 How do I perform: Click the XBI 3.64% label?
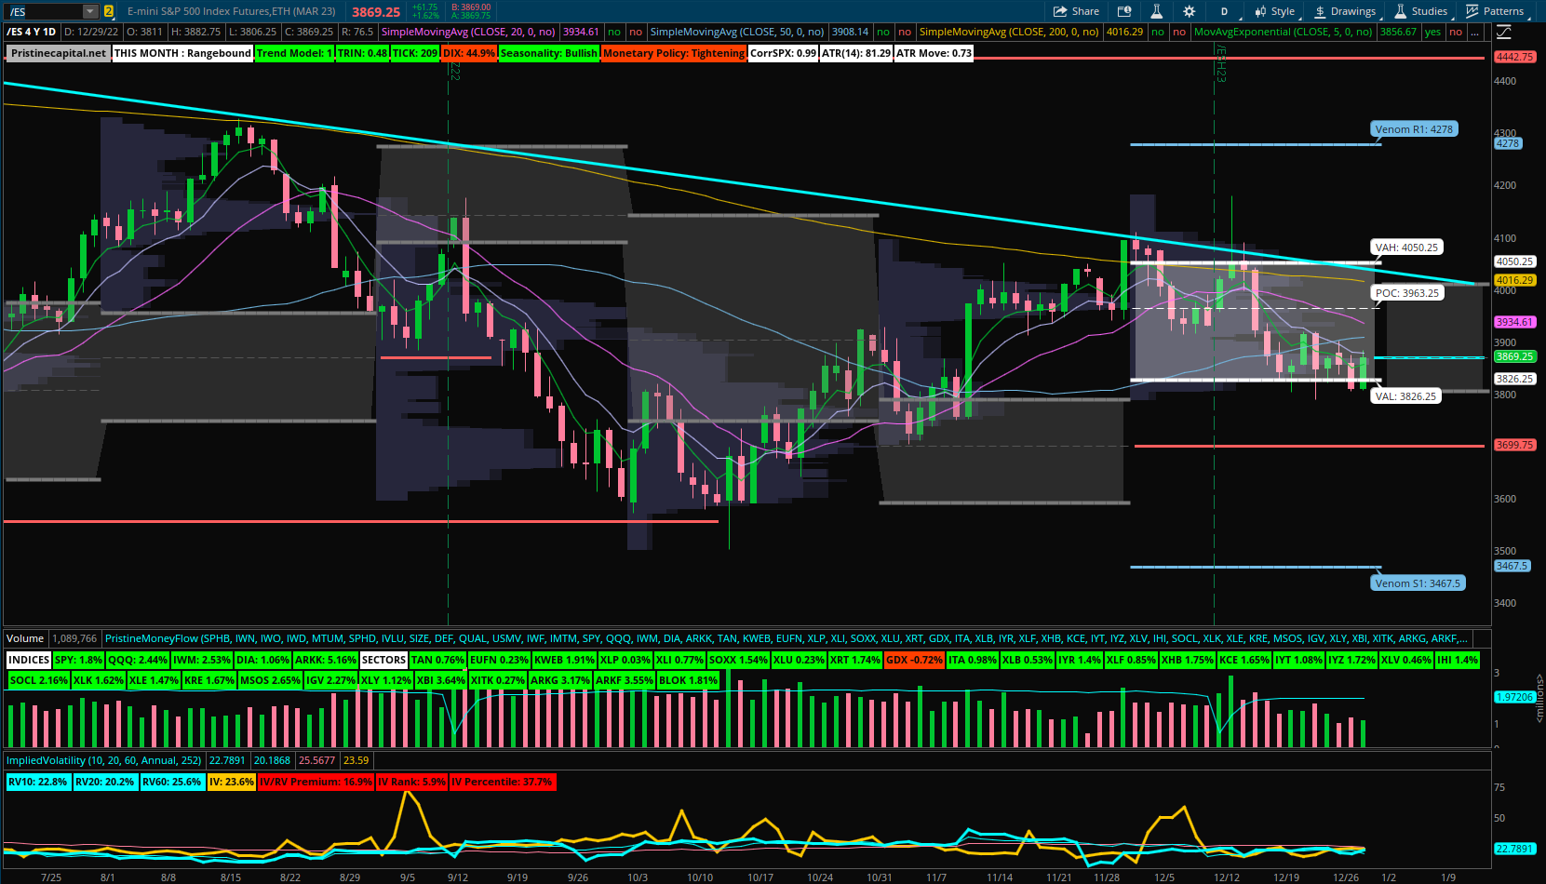441,680
